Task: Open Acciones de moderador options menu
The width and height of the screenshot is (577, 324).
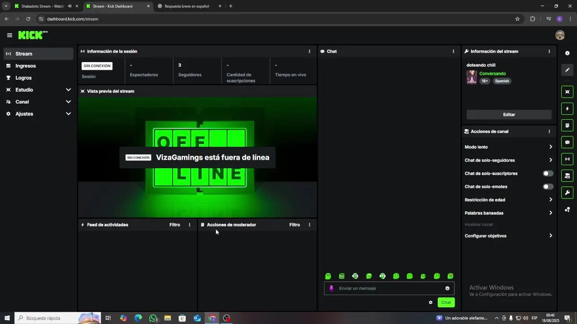Action: click(309, 225)
